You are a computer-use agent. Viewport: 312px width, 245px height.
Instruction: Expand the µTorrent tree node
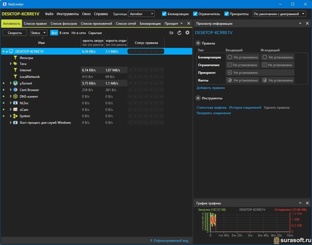(11, 83)
